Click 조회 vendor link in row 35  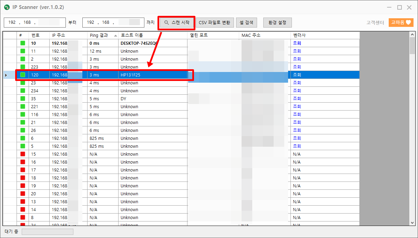[x=297, y=99]
